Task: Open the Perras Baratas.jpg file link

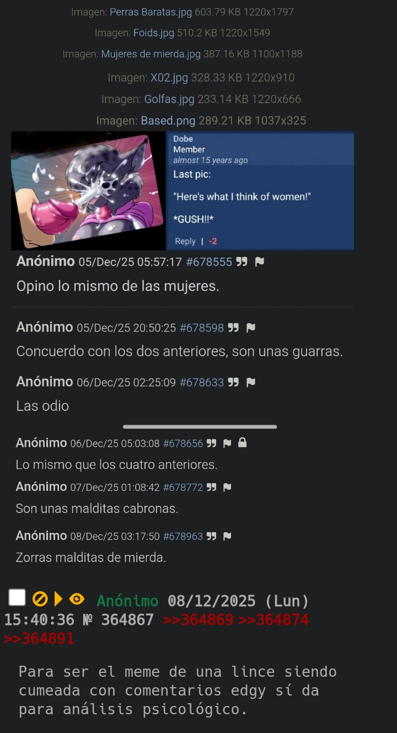Action: pyautogui.click(x=151, y=12)
